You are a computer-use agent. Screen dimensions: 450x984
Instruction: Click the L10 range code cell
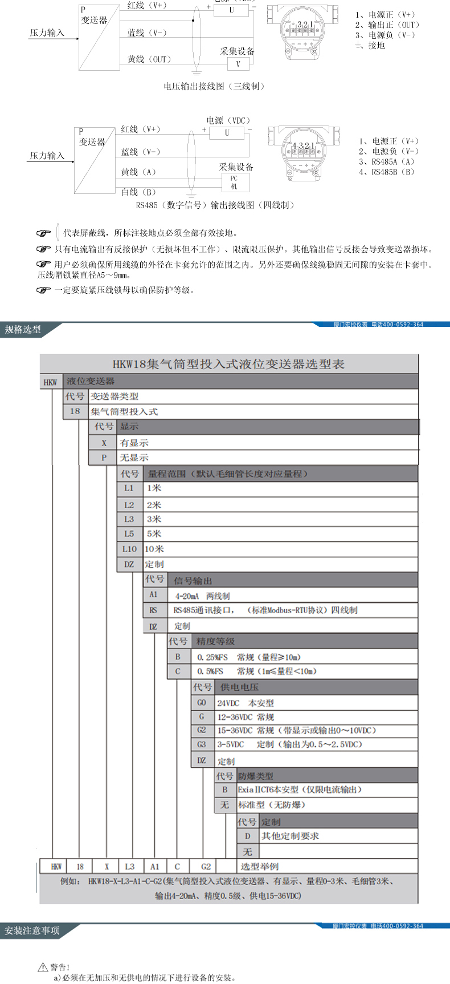tap(129, 549)
